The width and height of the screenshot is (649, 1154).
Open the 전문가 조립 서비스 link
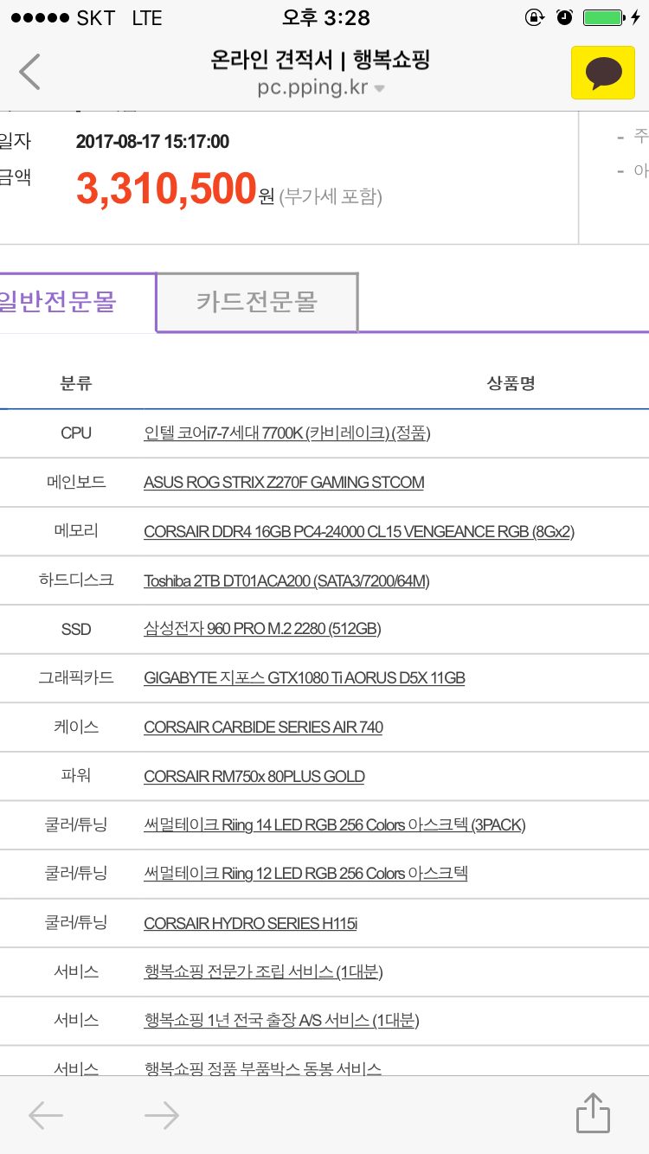point(263,971)
